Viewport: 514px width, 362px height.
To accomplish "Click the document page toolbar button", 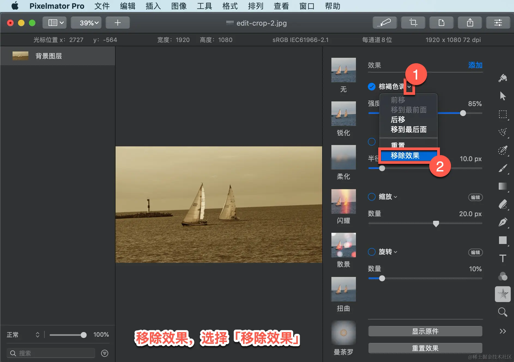I will (441, 23).
